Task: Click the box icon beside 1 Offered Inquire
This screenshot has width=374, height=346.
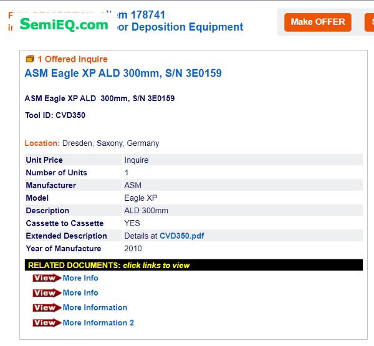Action: point(30,59)
